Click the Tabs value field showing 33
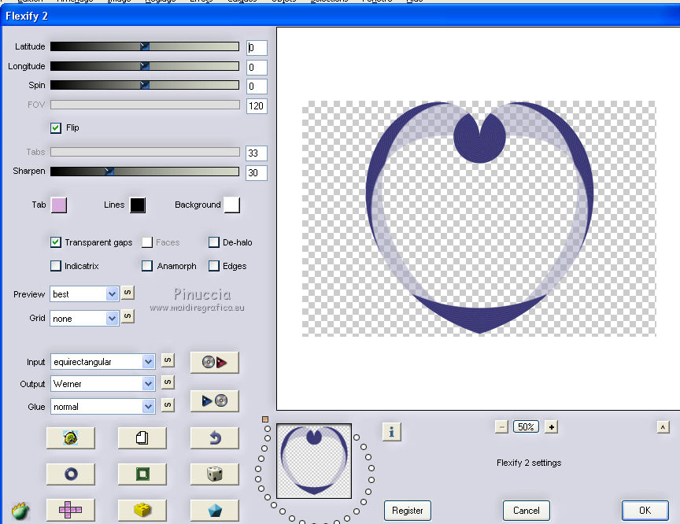Image resolution: width=680 pixels, height=524 pixels. point(257,153)
